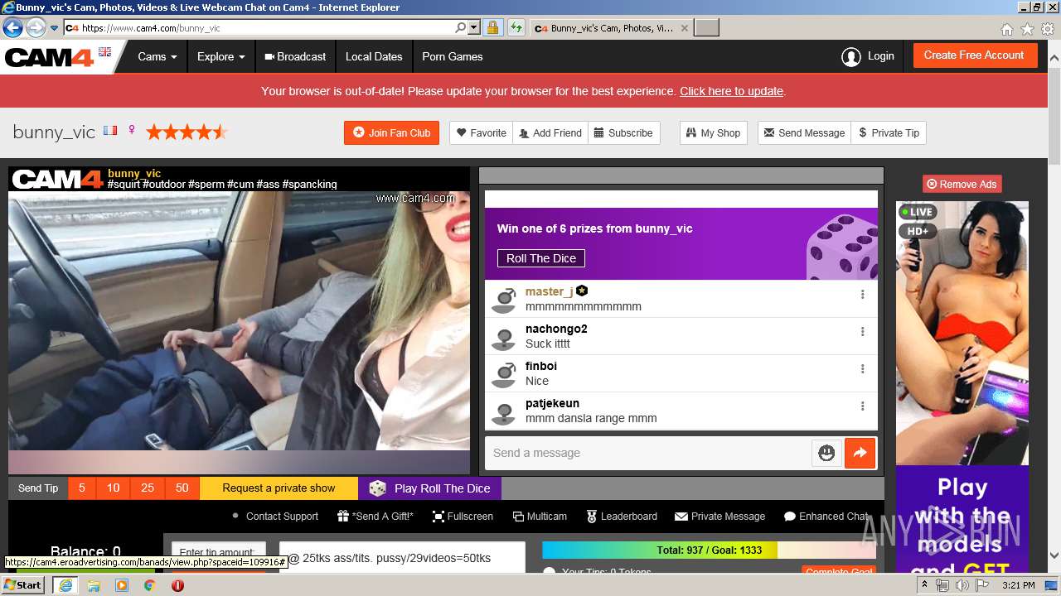Open the browser Home icon
The height and width of the screenshot is (596, 1061).
pos(1006,29)
